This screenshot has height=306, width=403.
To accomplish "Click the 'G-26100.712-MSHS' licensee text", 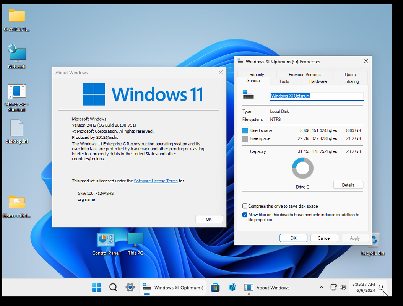I will tap(96, 194).
